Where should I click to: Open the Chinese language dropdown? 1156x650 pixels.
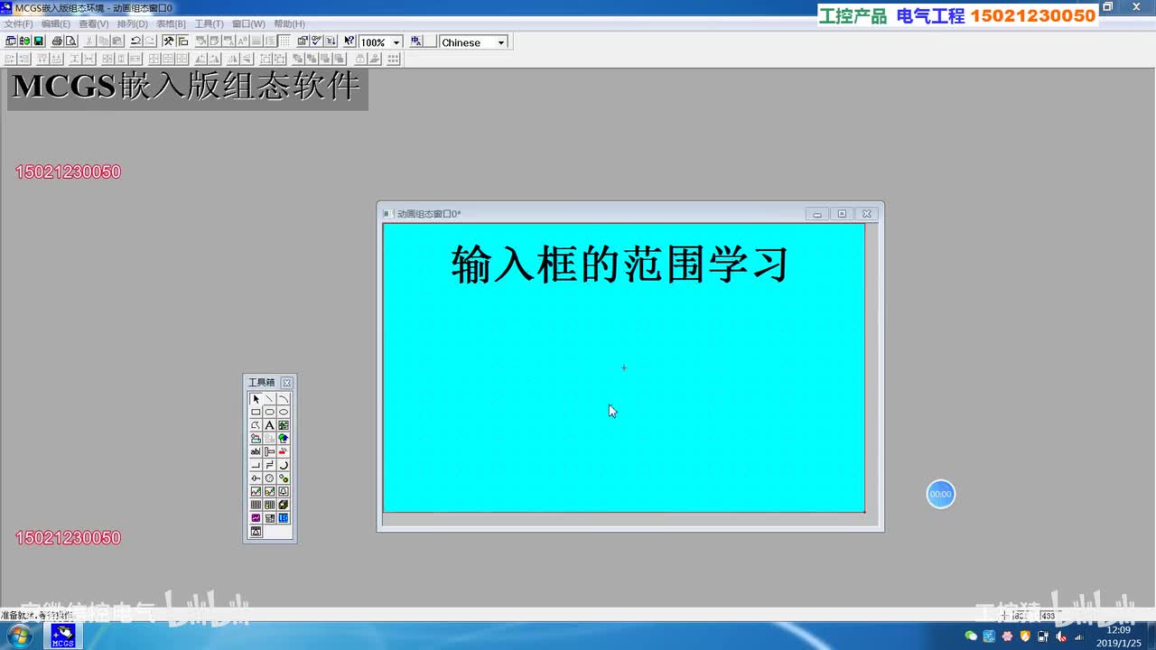pyautogui.click(x=501, y=42)
